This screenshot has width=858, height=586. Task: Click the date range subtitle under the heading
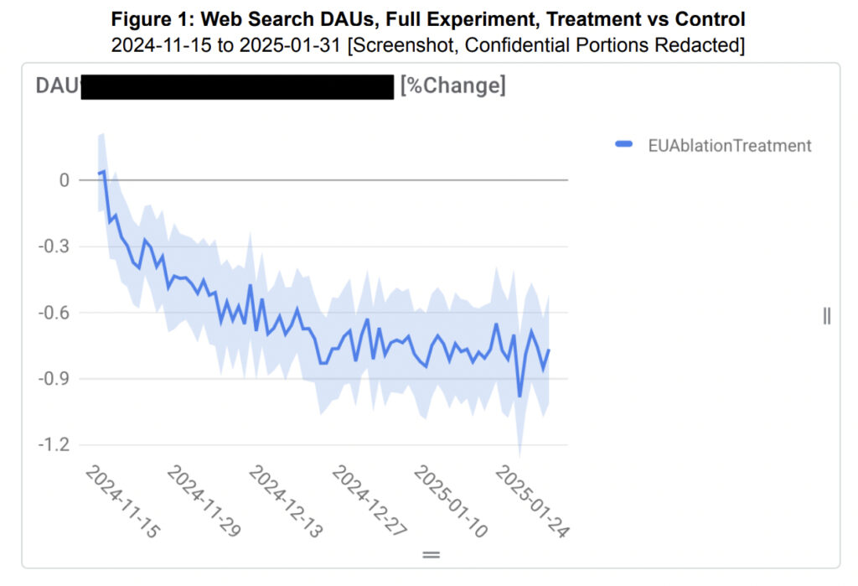click(x=428, y=44)
